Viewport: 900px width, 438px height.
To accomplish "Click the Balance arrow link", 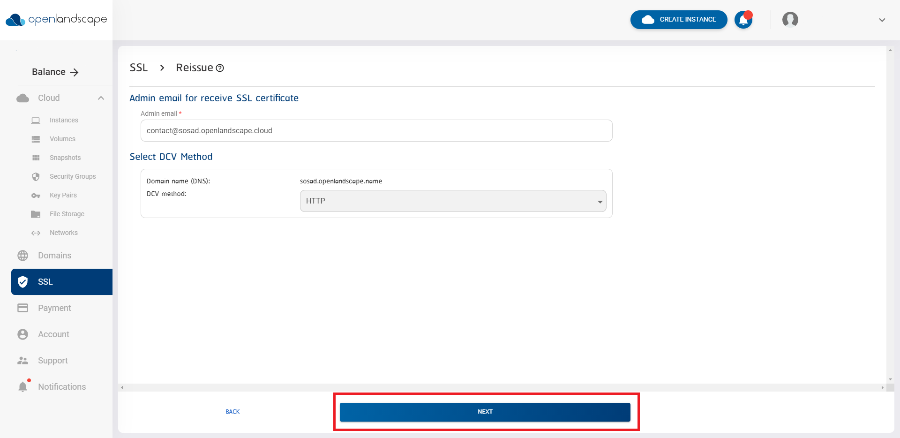I will (75, 72).
